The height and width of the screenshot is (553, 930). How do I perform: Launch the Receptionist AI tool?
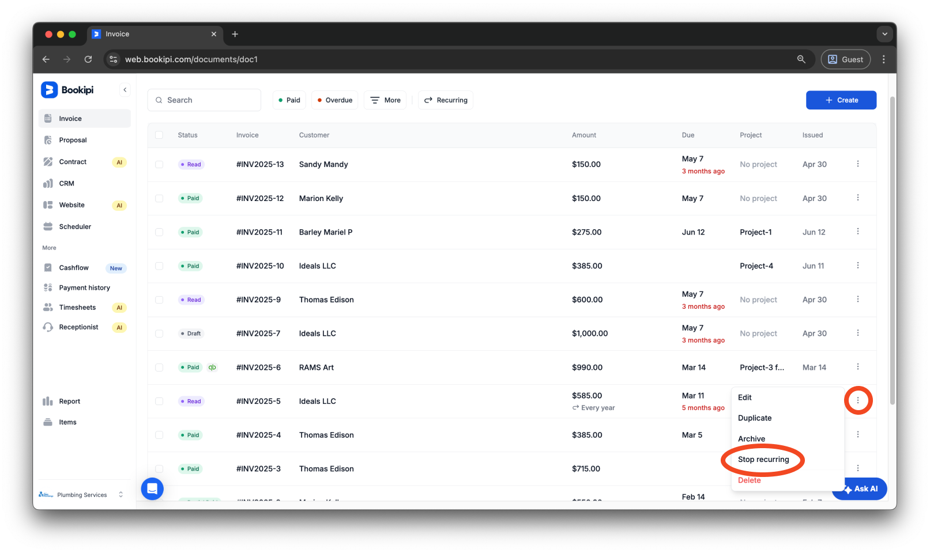[78, 327]
